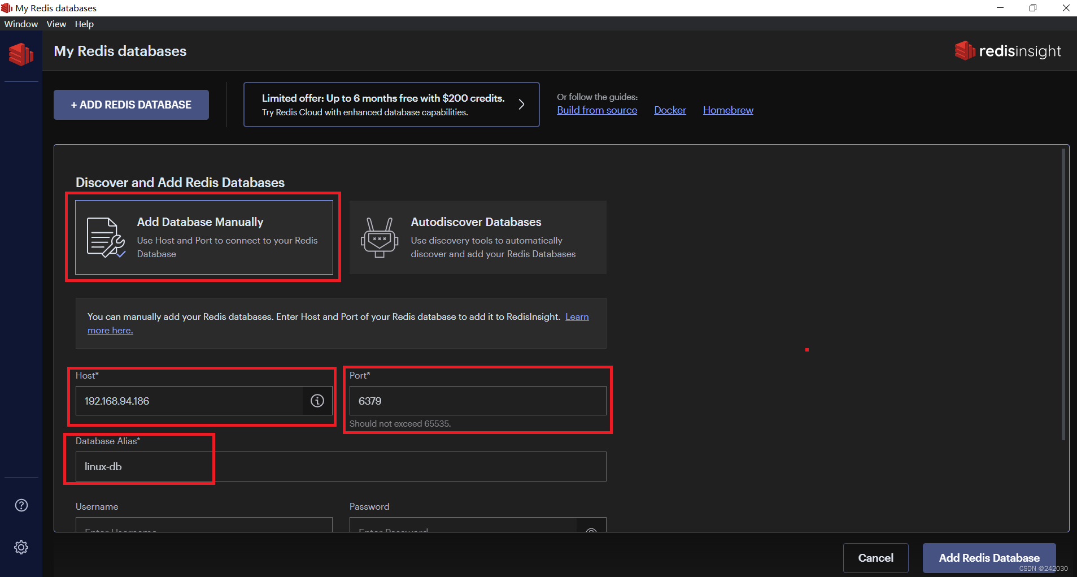The height and width of the screenshot is (577, 1077).
Task: Click the Discover and Add Redis Databases heading
Action: coord(180,183)
